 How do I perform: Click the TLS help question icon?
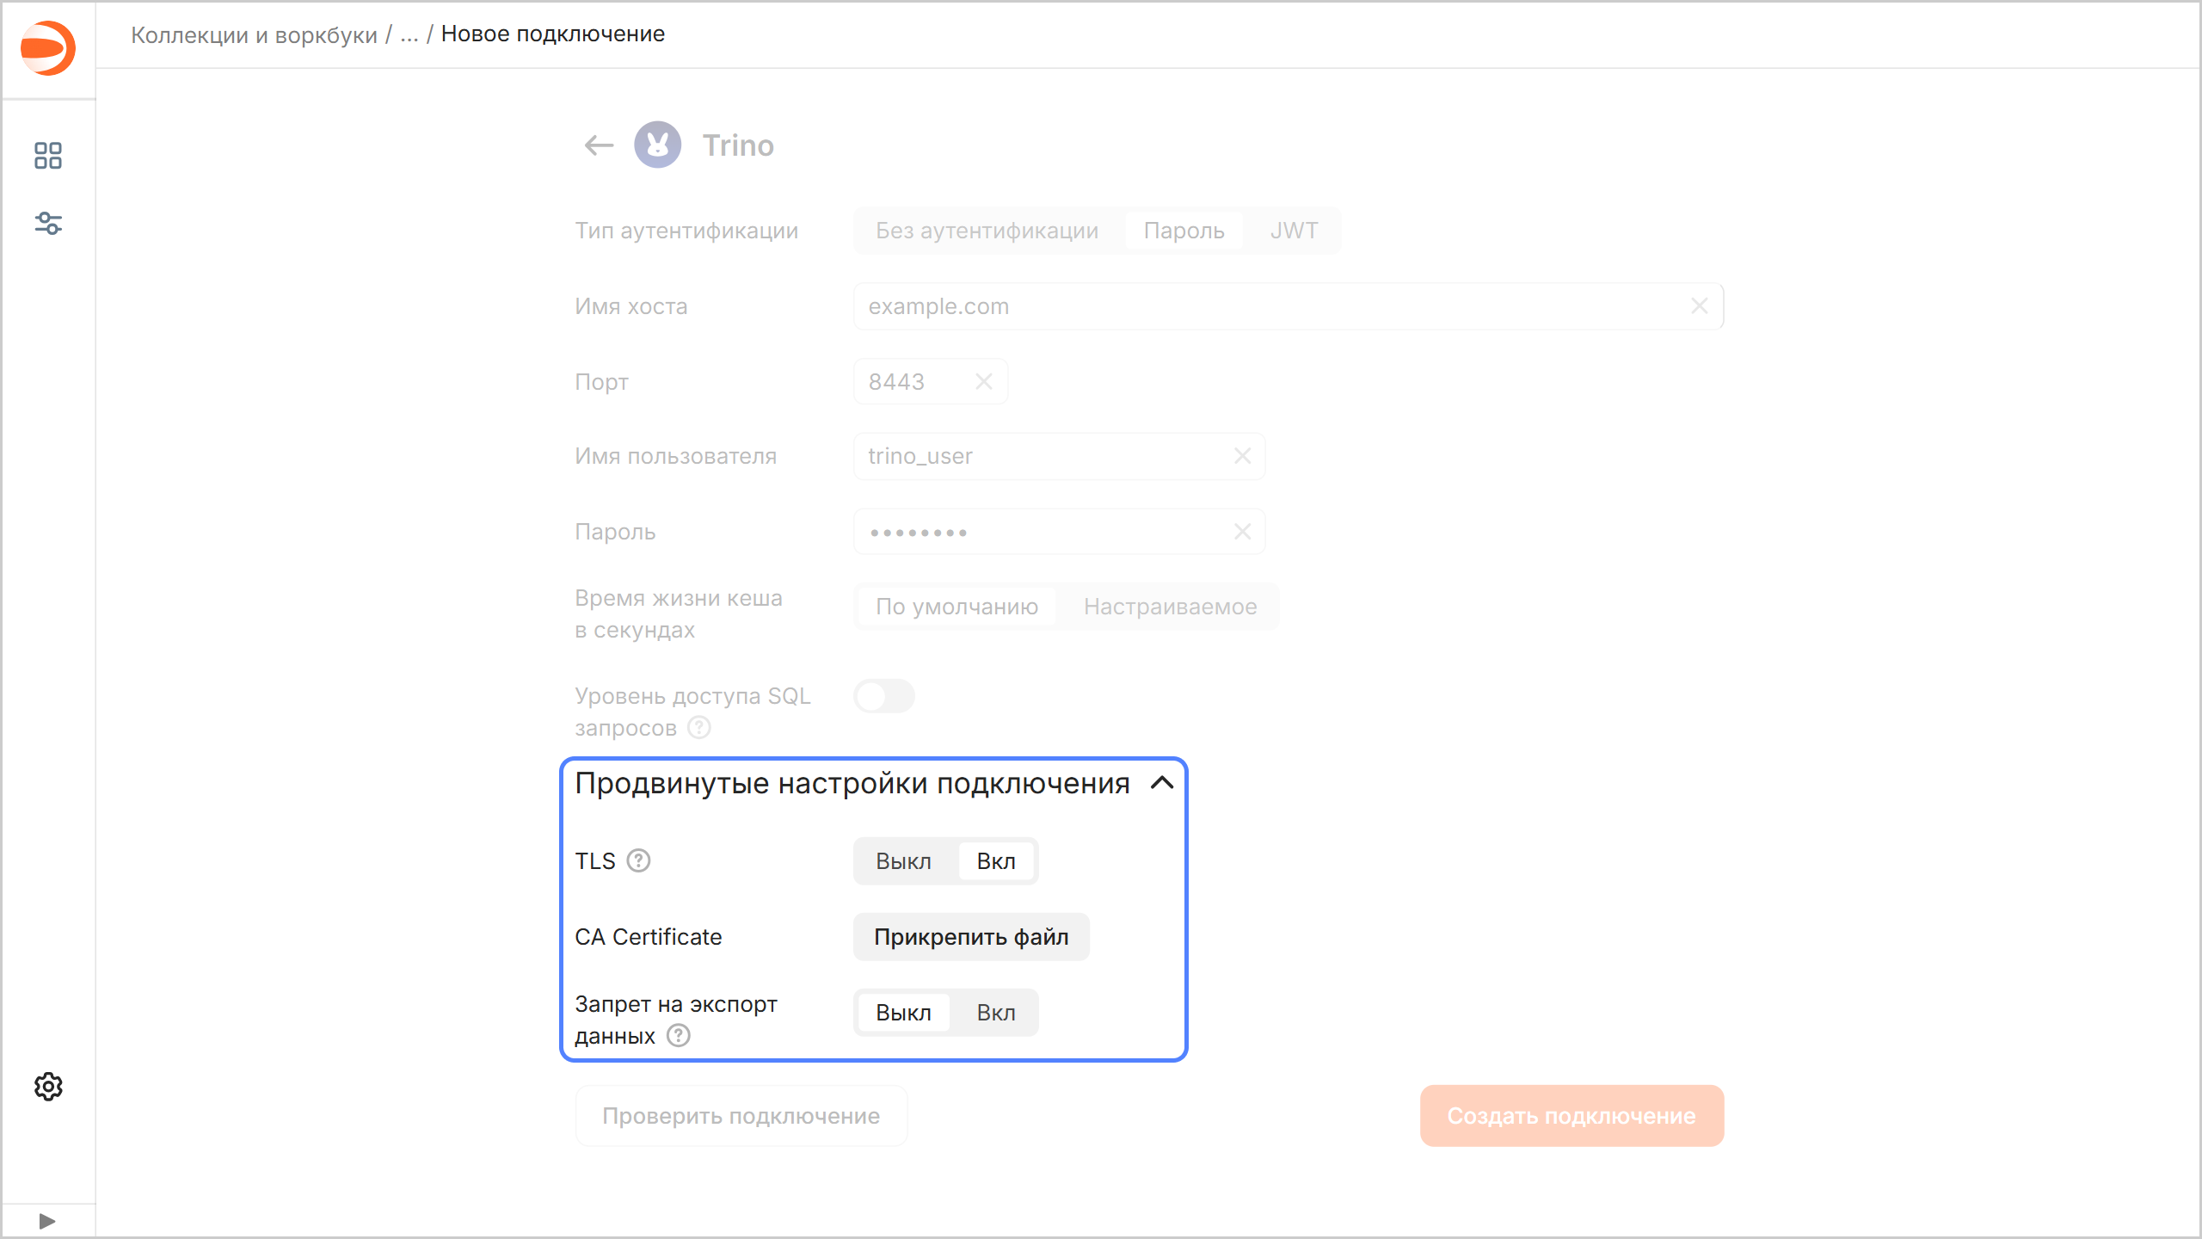click(638, 860)
